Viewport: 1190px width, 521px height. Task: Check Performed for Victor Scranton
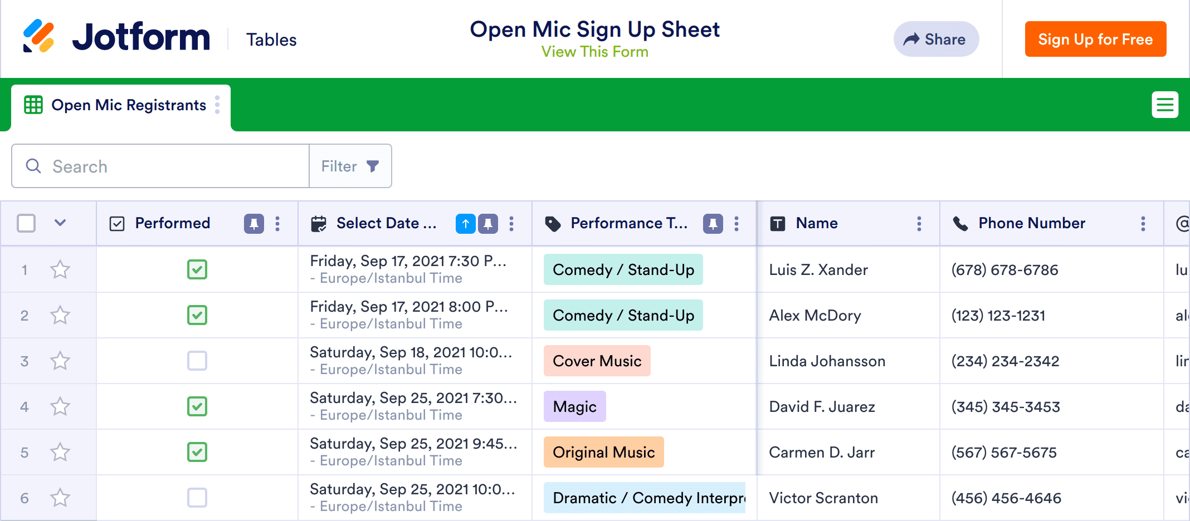(x=197, y=498)
